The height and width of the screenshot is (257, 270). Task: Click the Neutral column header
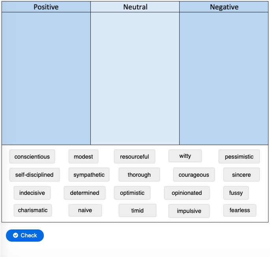pyautogui.click(x=135, y=7)
